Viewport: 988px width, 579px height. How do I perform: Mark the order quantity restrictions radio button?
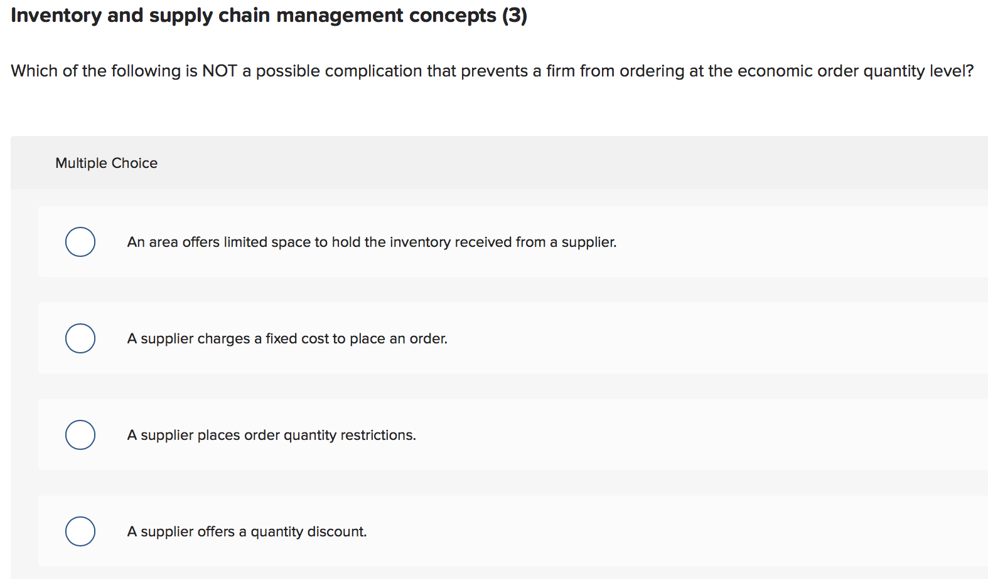80,434
